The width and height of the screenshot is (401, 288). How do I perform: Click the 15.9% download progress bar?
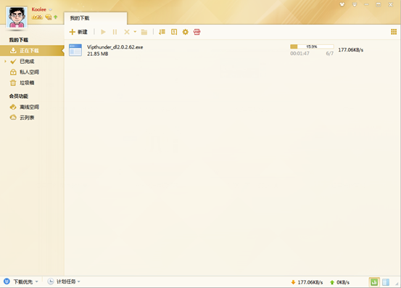[x=312, y=46]
